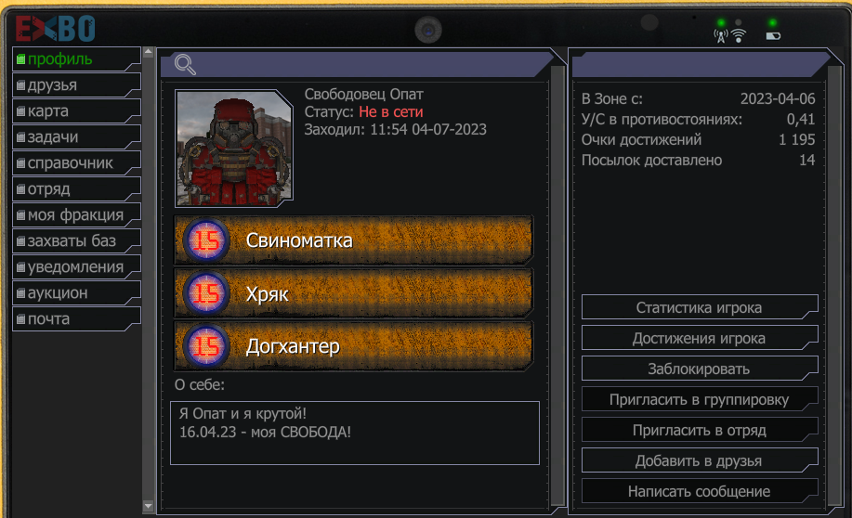The height and width of the screenshot is (518, 852).
Task: Click the Wi-Fi signal status icon
Action: [x=739, y=36]
